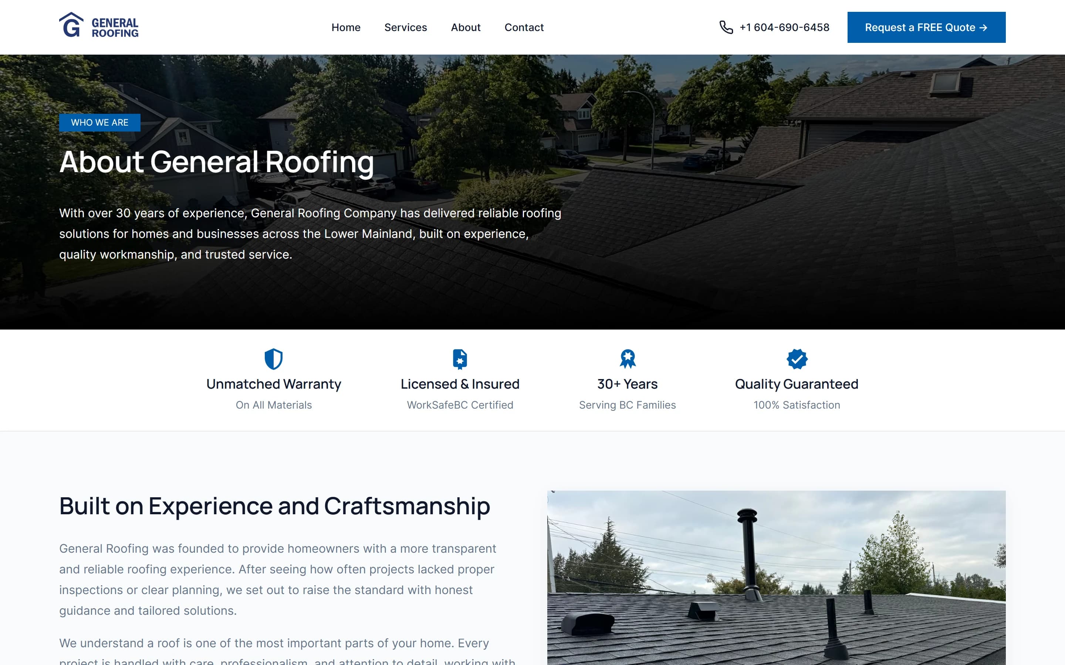Click Request a FREE Quote button

tap(926, 27)
